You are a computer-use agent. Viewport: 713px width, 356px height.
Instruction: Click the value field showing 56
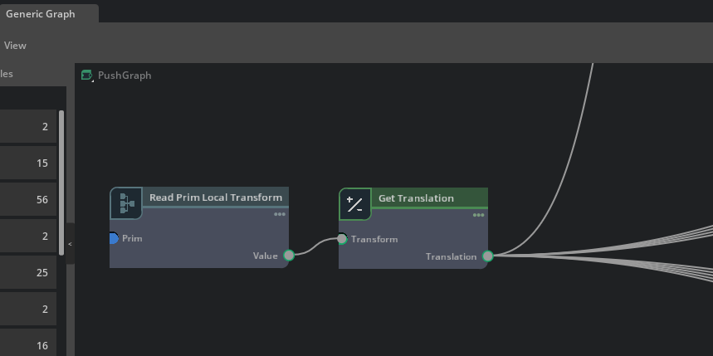pyautogui.click(x=28, y=200)
